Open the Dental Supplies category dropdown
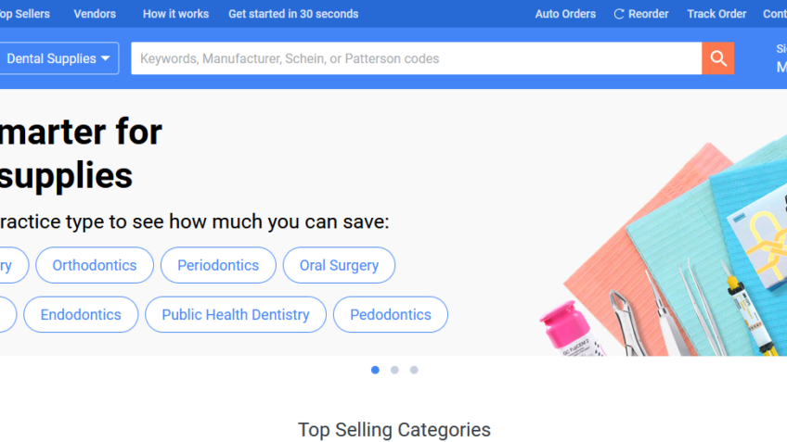 [58, 58]
